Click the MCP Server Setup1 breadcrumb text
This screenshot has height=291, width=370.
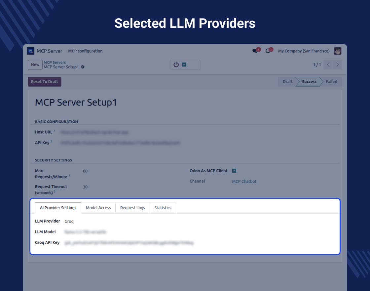pyautogui.click(x=61, y=67)
